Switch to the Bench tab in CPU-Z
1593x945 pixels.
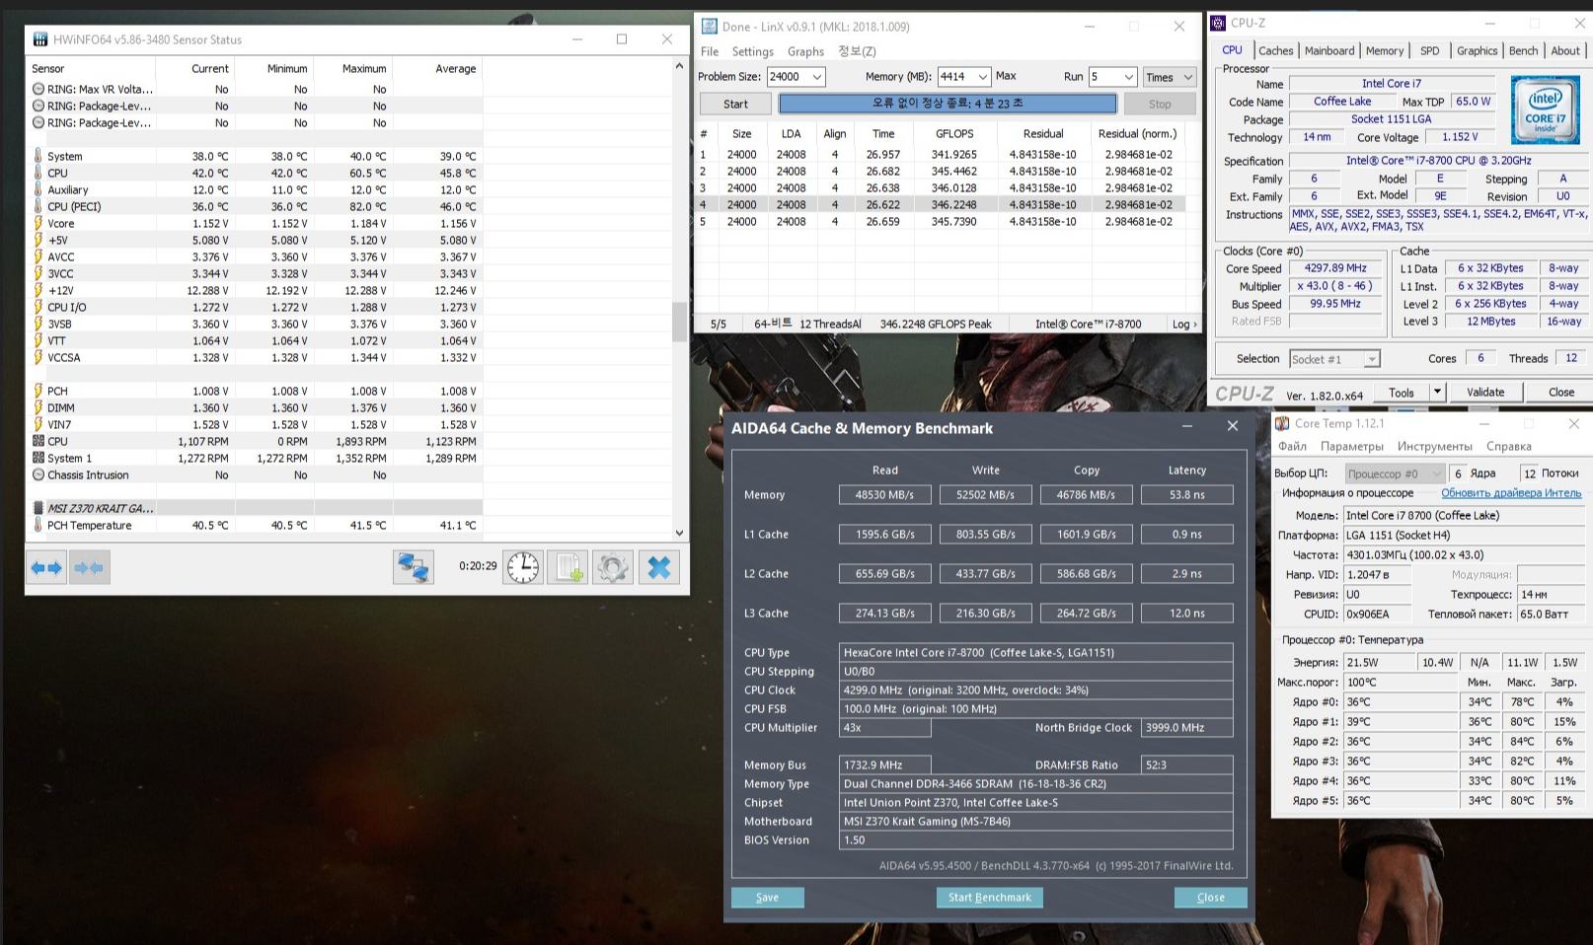pyautogui.click(x=1523, y=50)
